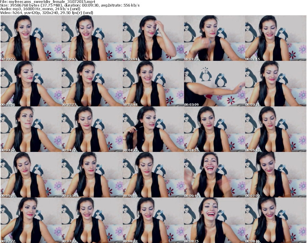
Task: Select the thumbnail timestamped 00:00:42
Action: click(x=92, y=38)
